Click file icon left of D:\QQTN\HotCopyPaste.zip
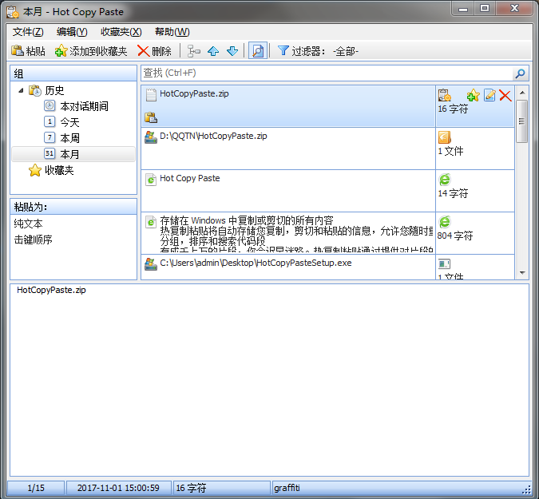 click(x=151, y=137)
